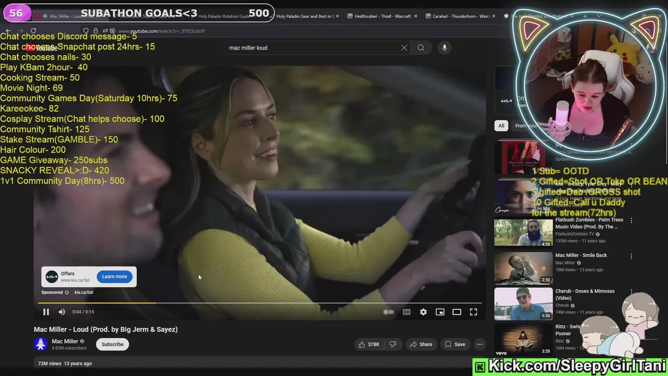Click the Learn more ad button
This screenshot has height=376, width=668.
click(x=114, y=276)
